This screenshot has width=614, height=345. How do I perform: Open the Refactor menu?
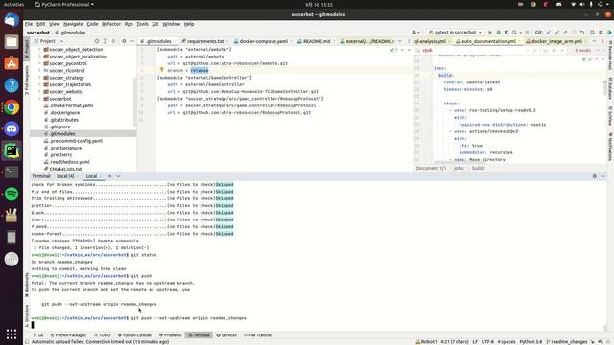tap(111, 24)
